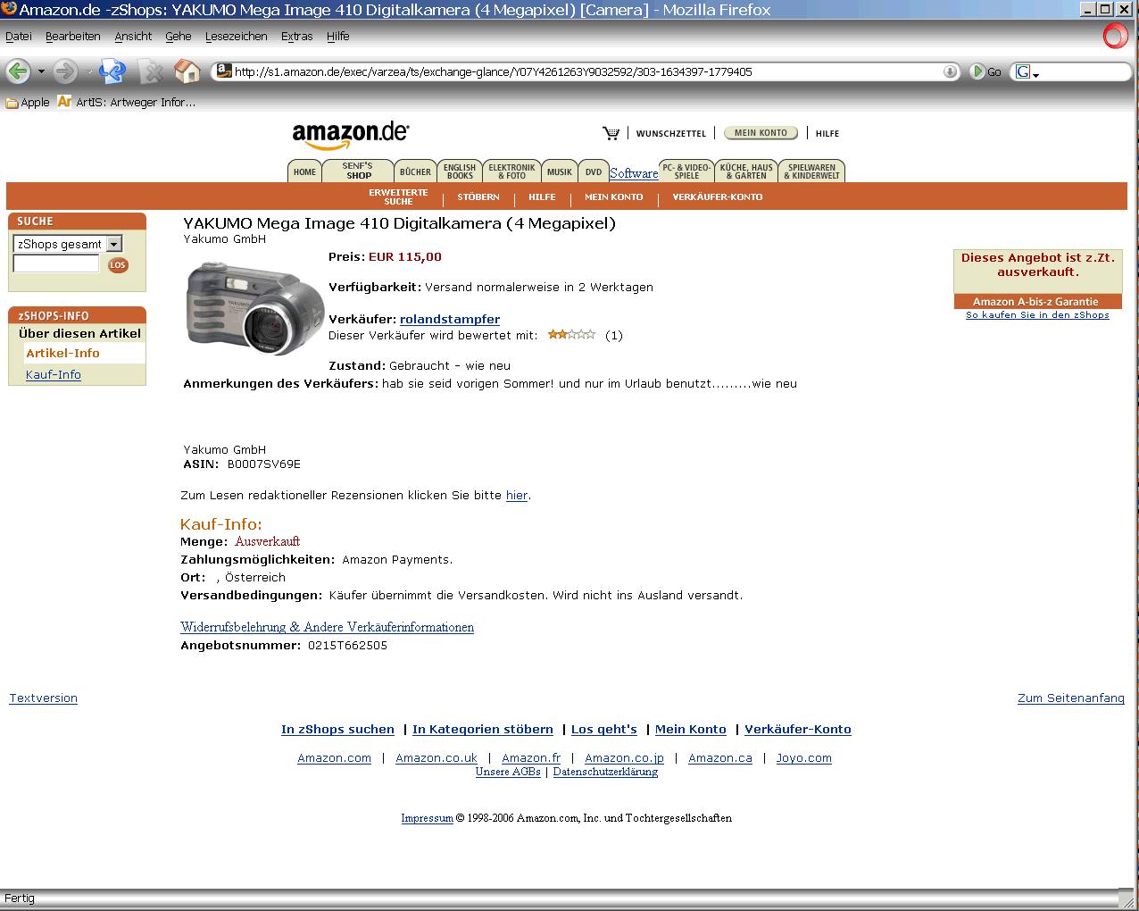Go to the home page icon
The width and height of the screenshot is (1139, 911).
tap(187, 71)
